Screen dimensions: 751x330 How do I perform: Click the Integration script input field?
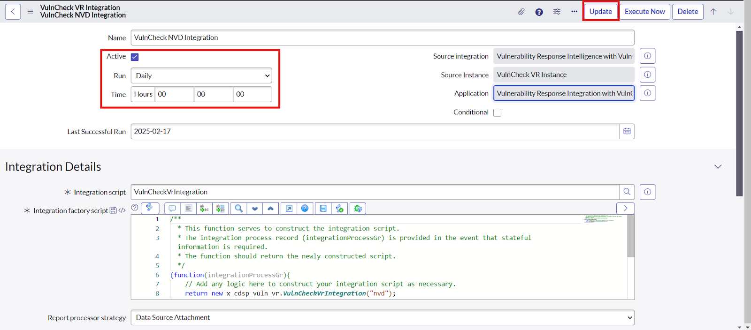(x=375, y=192)
